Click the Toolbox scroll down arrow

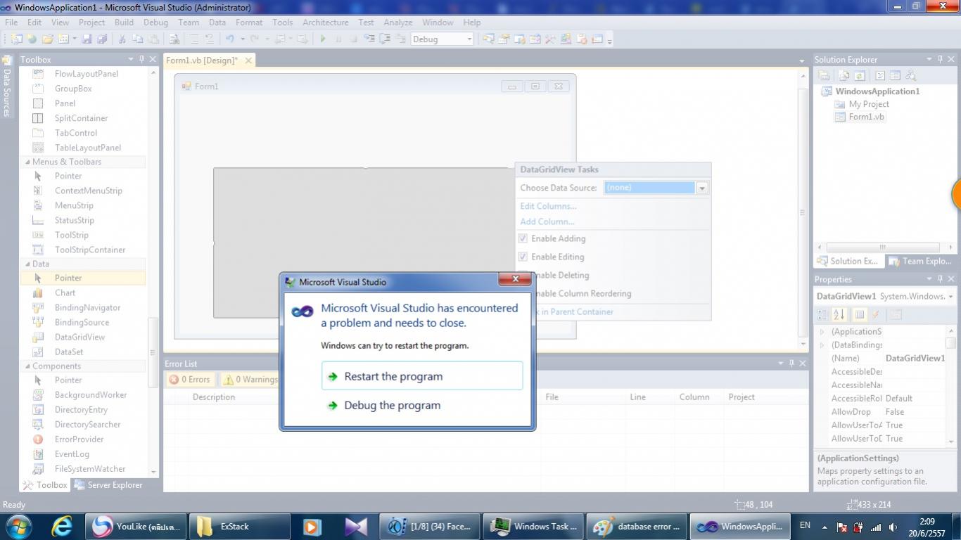tap(153, 471)
